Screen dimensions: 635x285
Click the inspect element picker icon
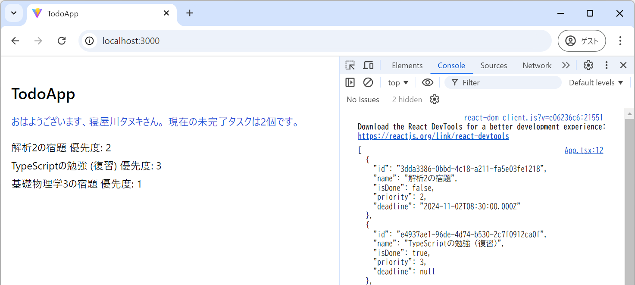(350, 66)
